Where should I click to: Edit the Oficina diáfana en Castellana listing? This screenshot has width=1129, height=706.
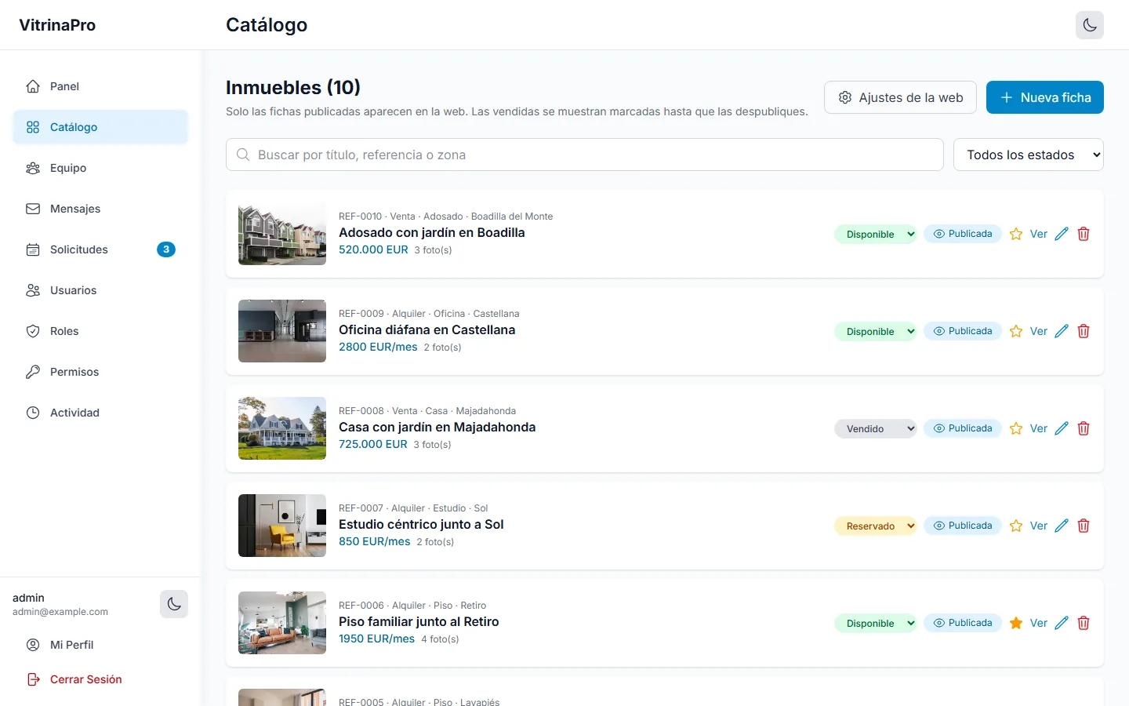pos(1062,331)
